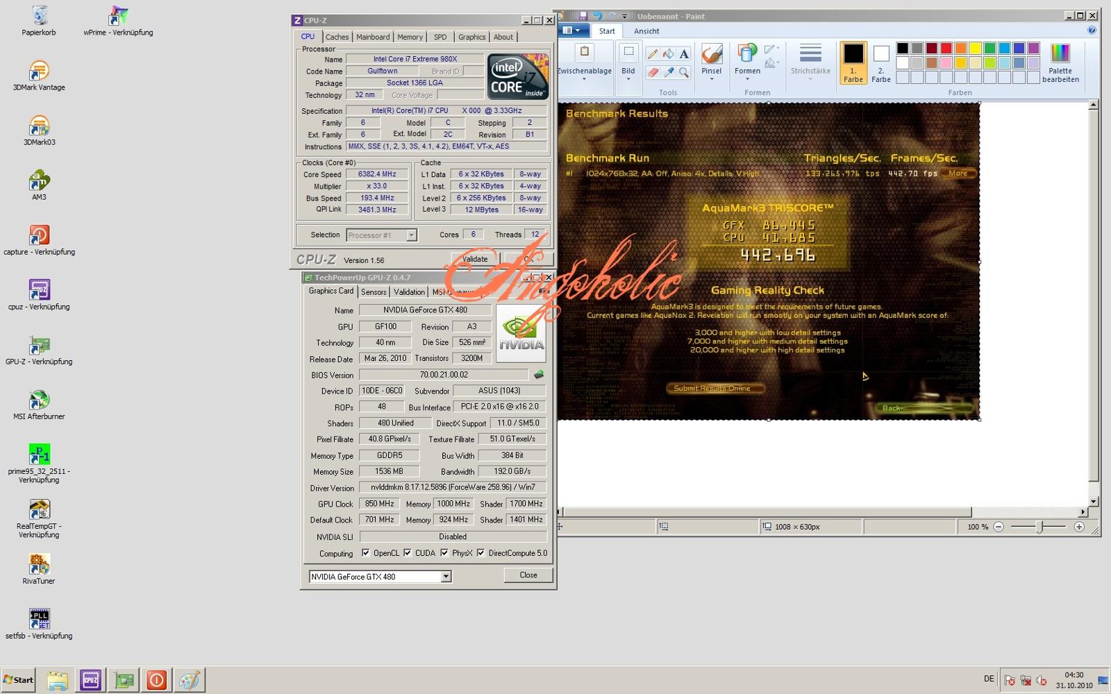The height and width of the screenshot is (694, 1111).
Task: Open the Ansicht tab in Paint
Action: 646,31
